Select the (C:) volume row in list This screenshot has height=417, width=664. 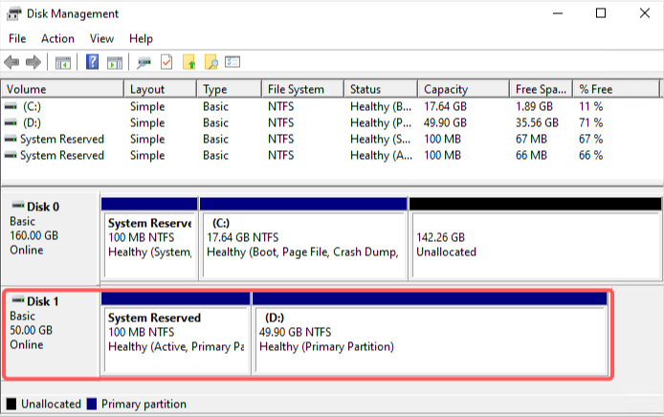pyautogui.click(x=331, y=107)
